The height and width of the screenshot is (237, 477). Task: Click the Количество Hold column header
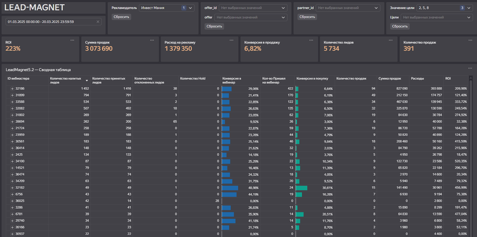[x=192, y=78]
